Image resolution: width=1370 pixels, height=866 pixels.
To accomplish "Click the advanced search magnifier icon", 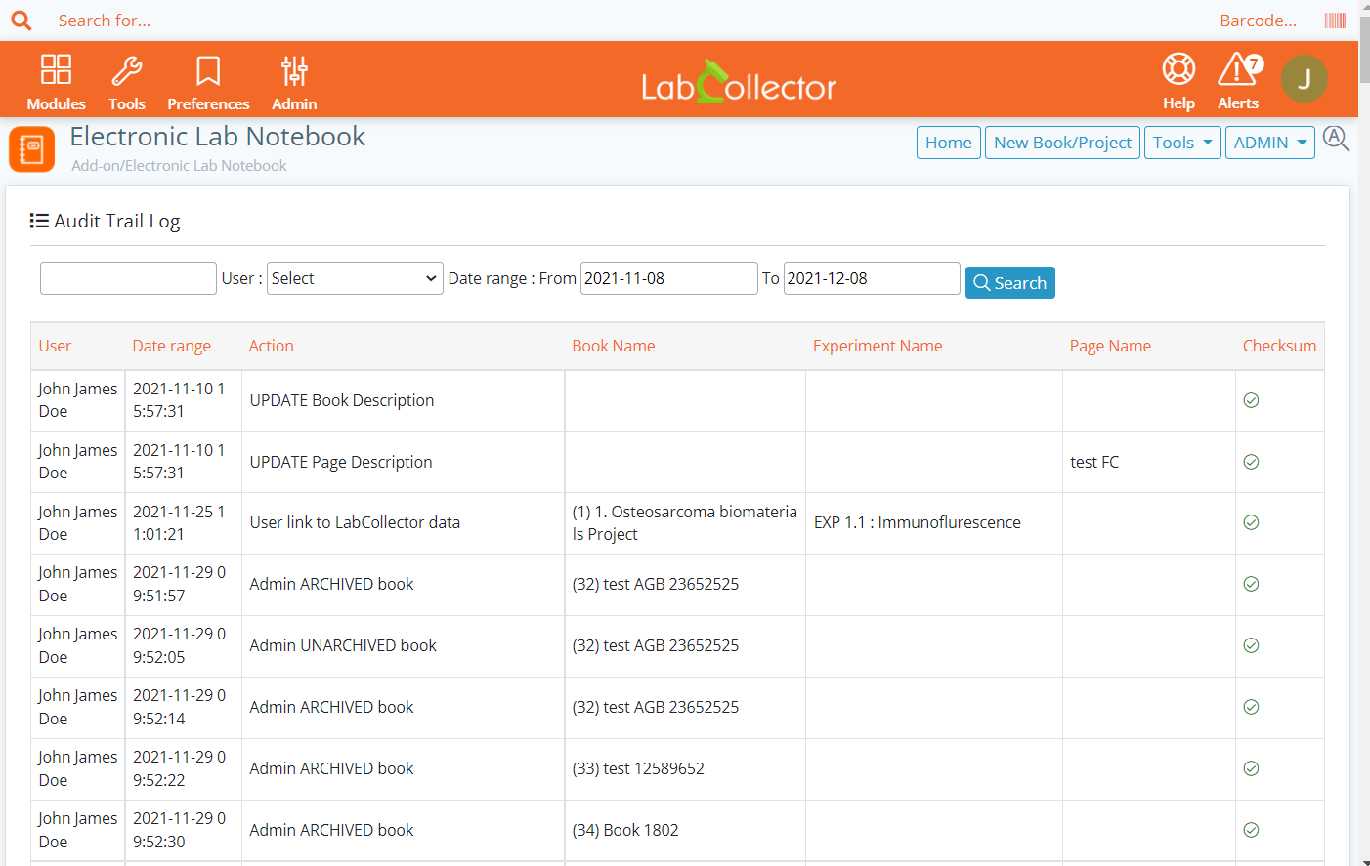I will coord(1336,140).
